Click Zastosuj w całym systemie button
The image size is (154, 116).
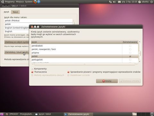tap(17, 42)
